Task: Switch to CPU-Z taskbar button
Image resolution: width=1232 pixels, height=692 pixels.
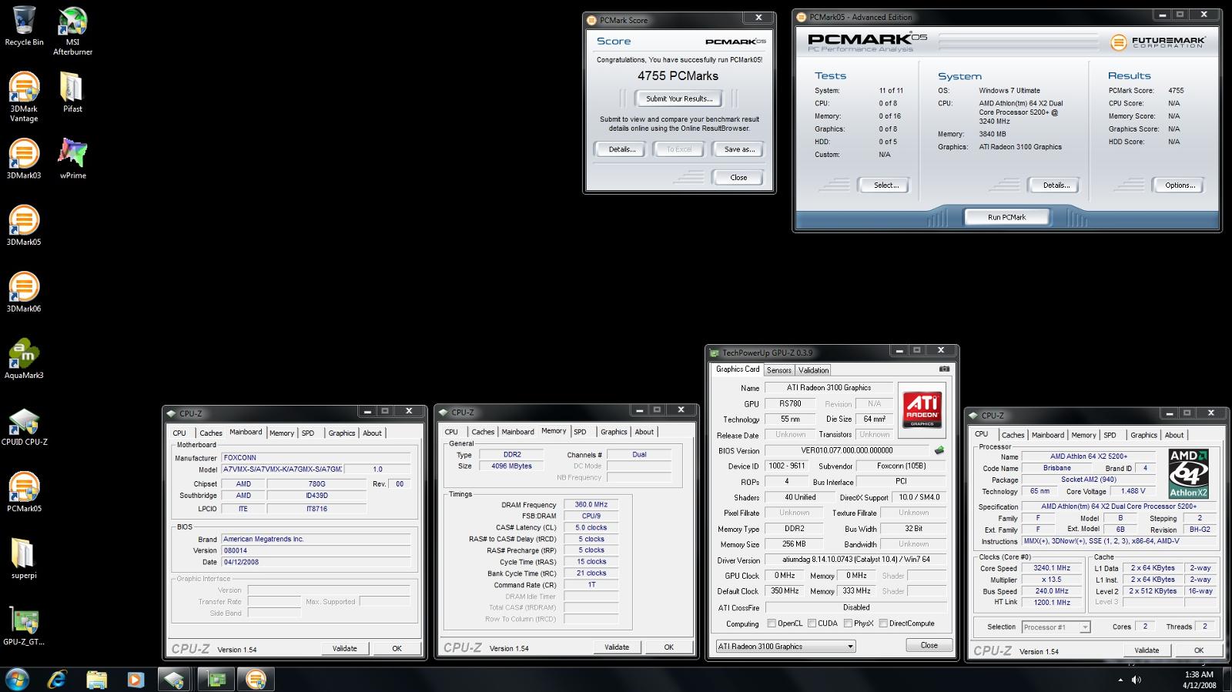Action: tap(175, 679)
